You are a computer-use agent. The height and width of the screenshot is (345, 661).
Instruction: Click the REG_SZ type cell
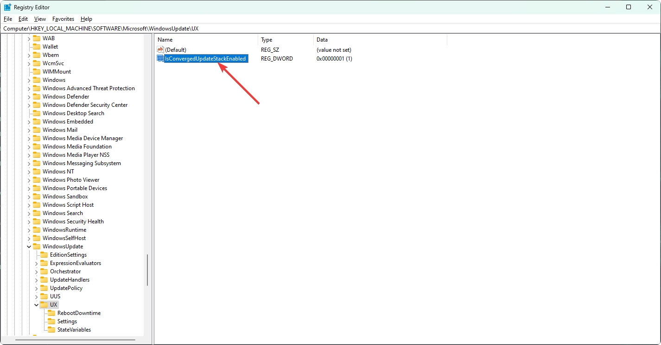(x=270, y=49)
